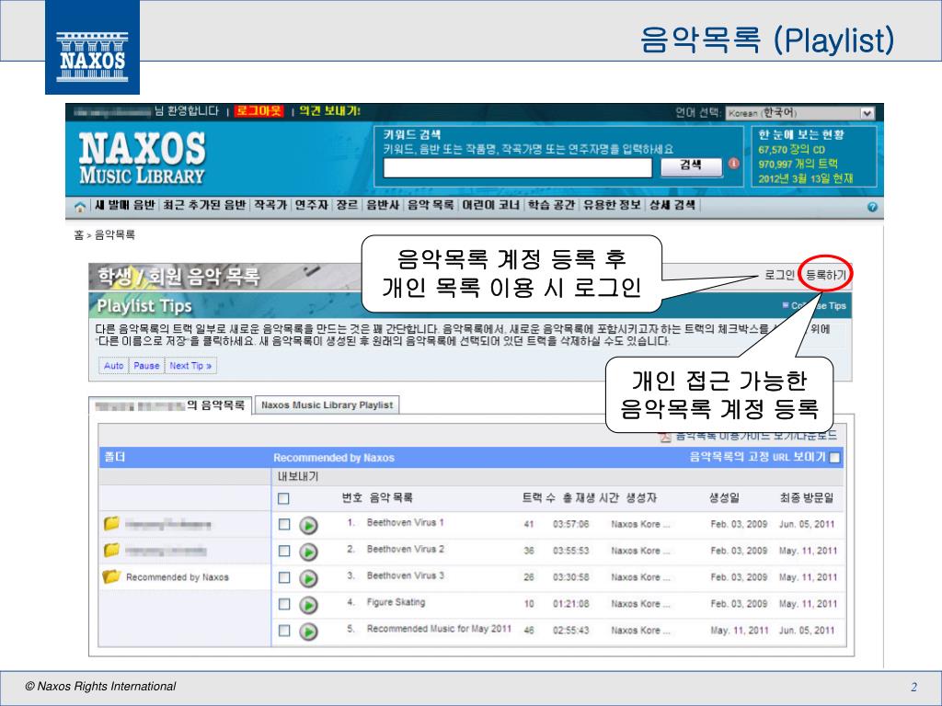
Task: Open the 장르 menu
Action: pos(347,205)
